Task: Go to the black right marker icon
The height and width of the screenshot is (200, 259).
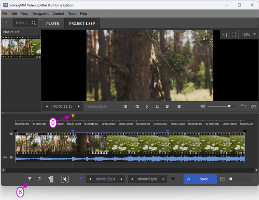Action: [x=173, y=179]
